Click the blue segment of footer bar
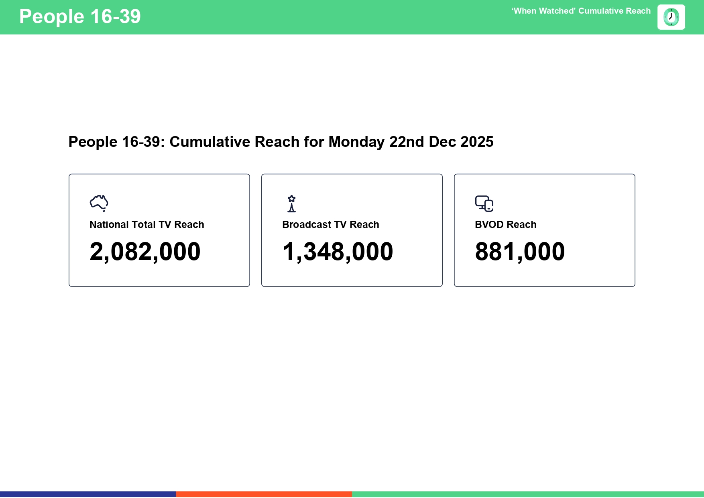The height and width of the screenshot is (498, 704). pyautogui.click(x=88, y=494)
